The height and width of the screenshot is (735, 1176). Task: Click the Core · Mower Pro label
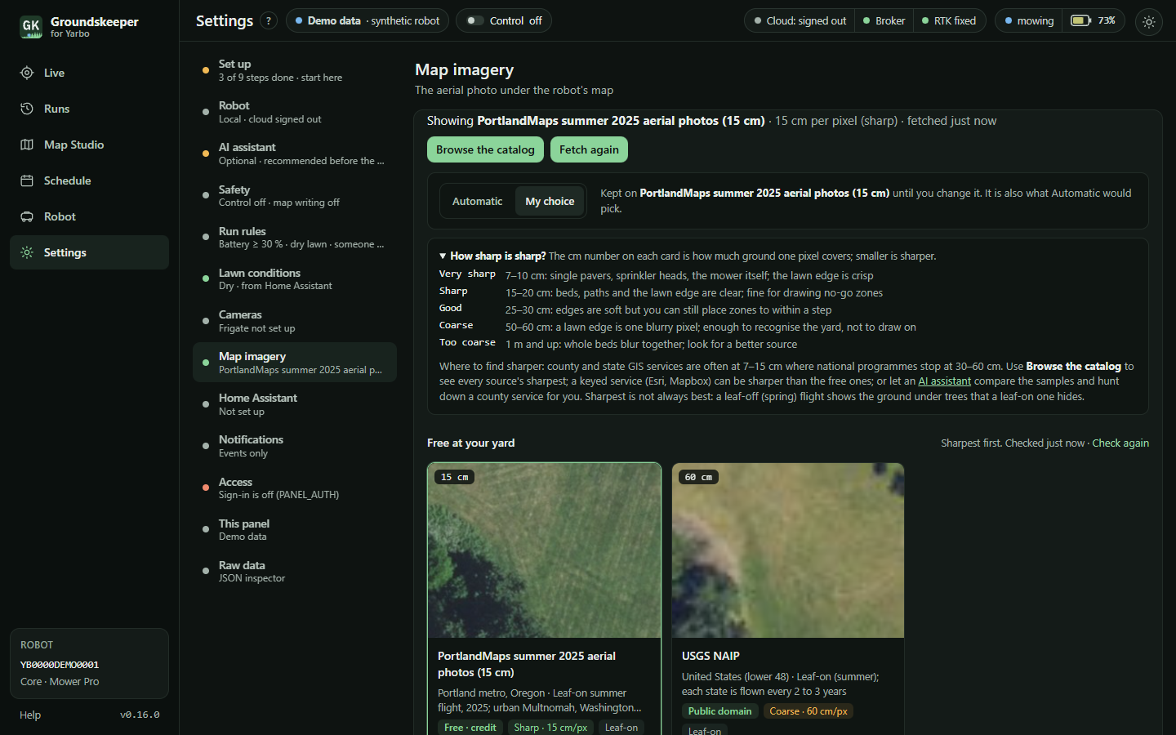point(60,682)
